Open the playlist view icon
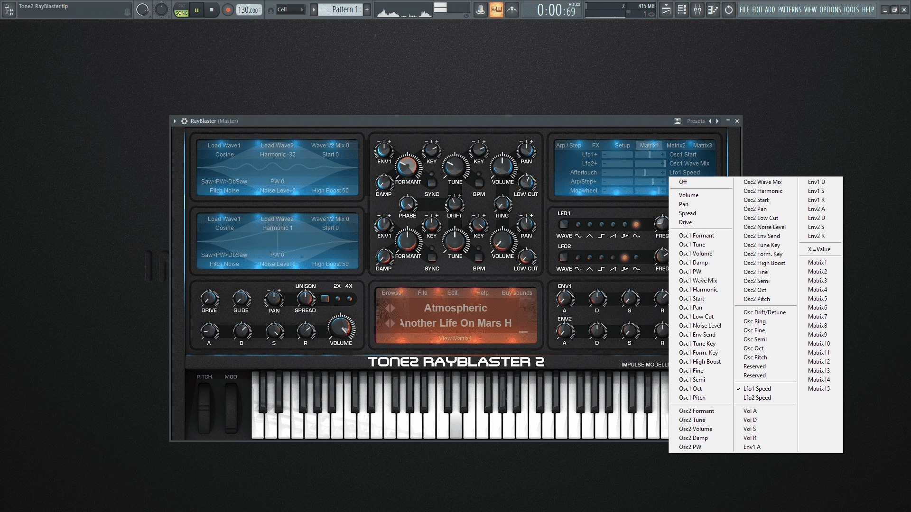Viewport: 911px width, 512px height. [666, 9]
